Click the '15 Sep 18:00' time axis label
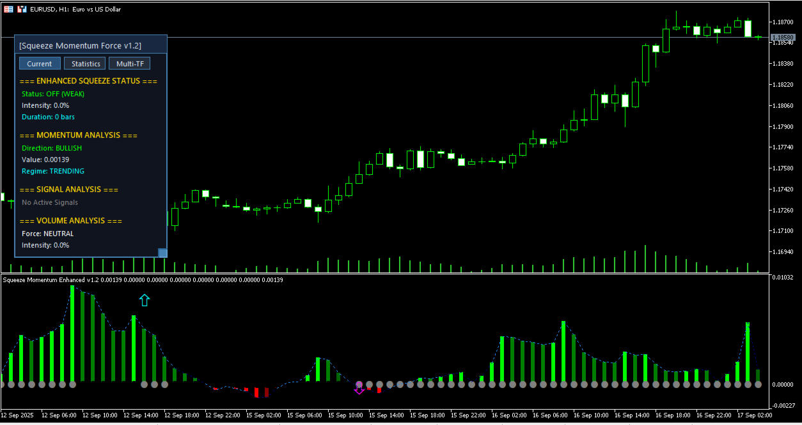The image size is (802, 425). point(429,415)
